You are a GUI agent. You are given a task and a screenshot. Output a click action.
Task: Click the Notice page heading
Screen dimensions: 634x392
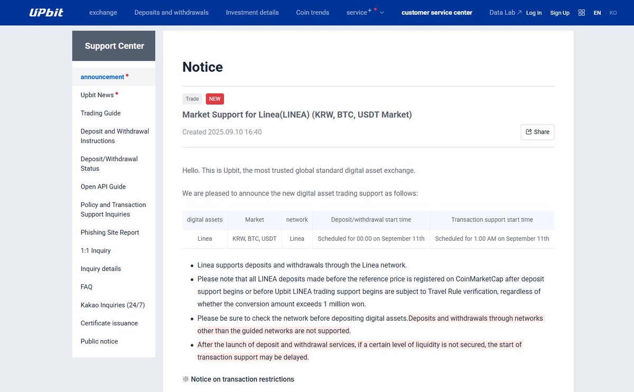pyautogui.click(x=202, y=67)
